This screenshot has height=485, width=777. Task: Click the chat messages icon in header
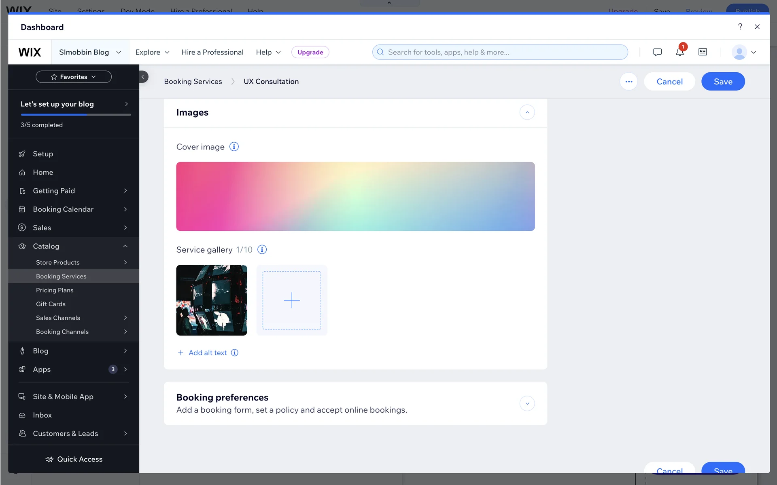pos(657,52)
